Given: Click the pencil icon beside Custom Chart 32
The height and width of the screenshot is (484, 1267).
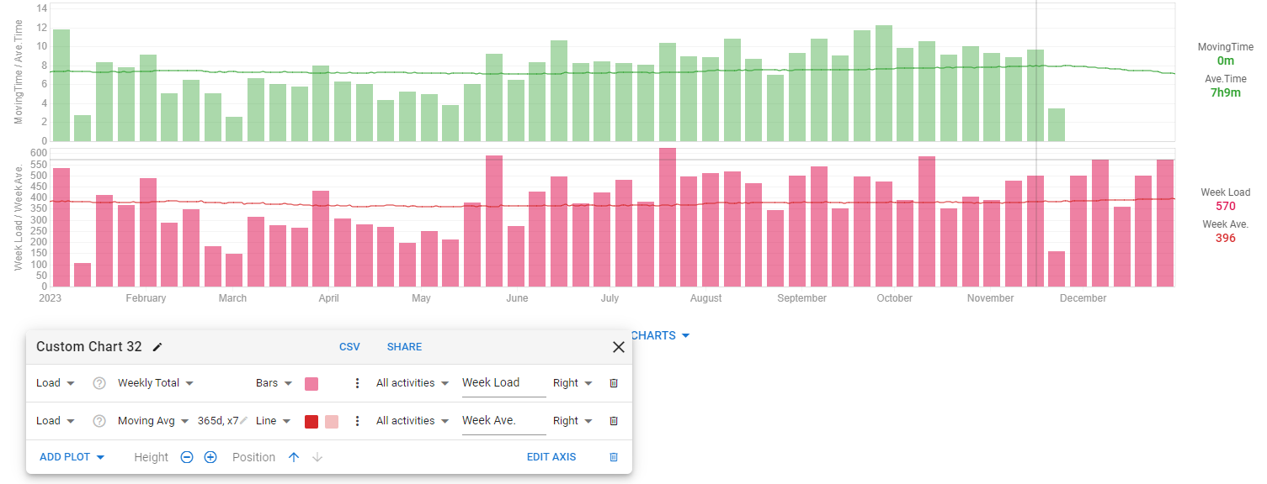Looking at the screenshot, I should tap(157, 347).
